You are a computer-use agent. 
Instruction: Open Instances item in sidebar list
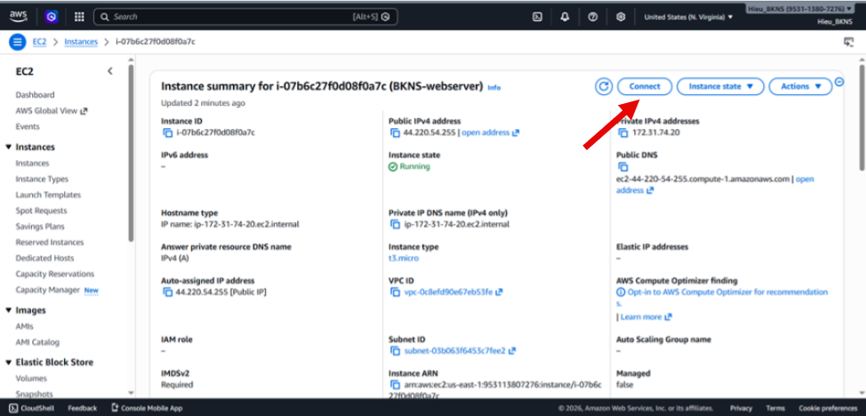pyautogui.click(x=32, y=163)
